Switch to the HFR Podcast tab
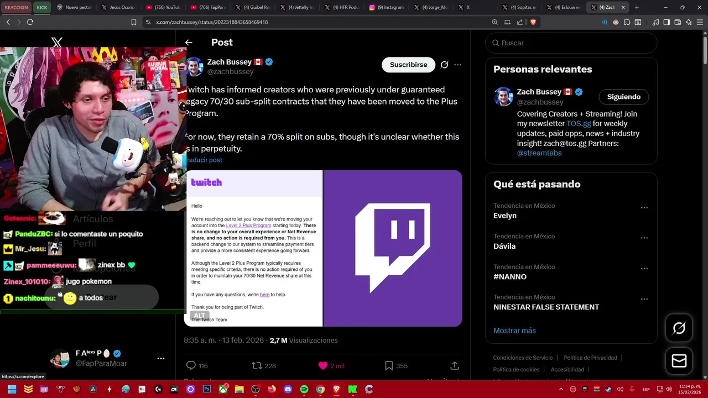Viewport: 708px width, 398px height. [x=341, y=7]
